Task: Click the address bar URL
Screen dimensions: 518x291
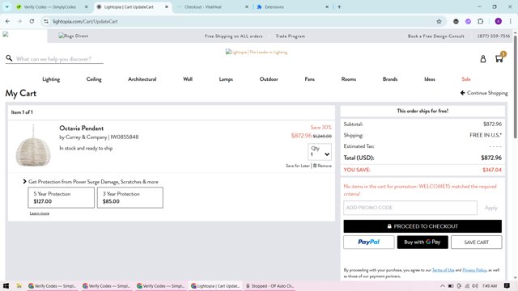Action: tap(85, 22)
